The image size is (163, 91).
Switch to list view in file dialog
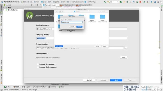click(x=63, y=12)
